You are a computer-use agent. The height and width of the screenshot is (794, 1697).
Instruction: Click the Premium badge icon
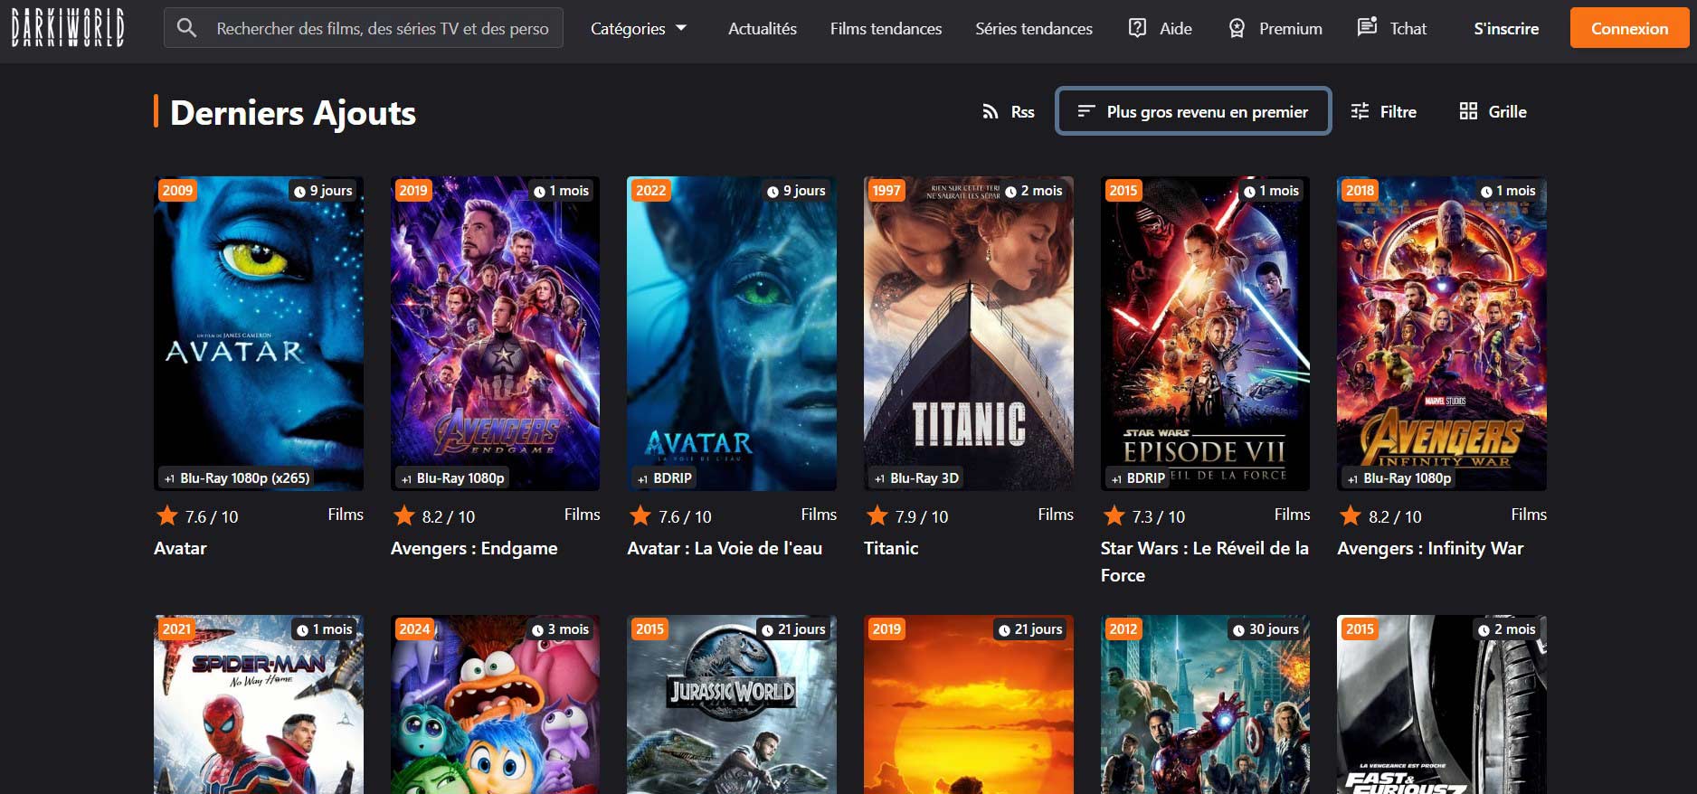point(1237,28)
